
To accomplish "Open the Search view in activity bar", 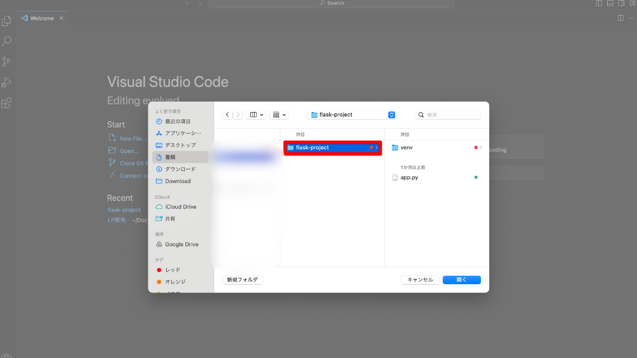I will [6, 41].
